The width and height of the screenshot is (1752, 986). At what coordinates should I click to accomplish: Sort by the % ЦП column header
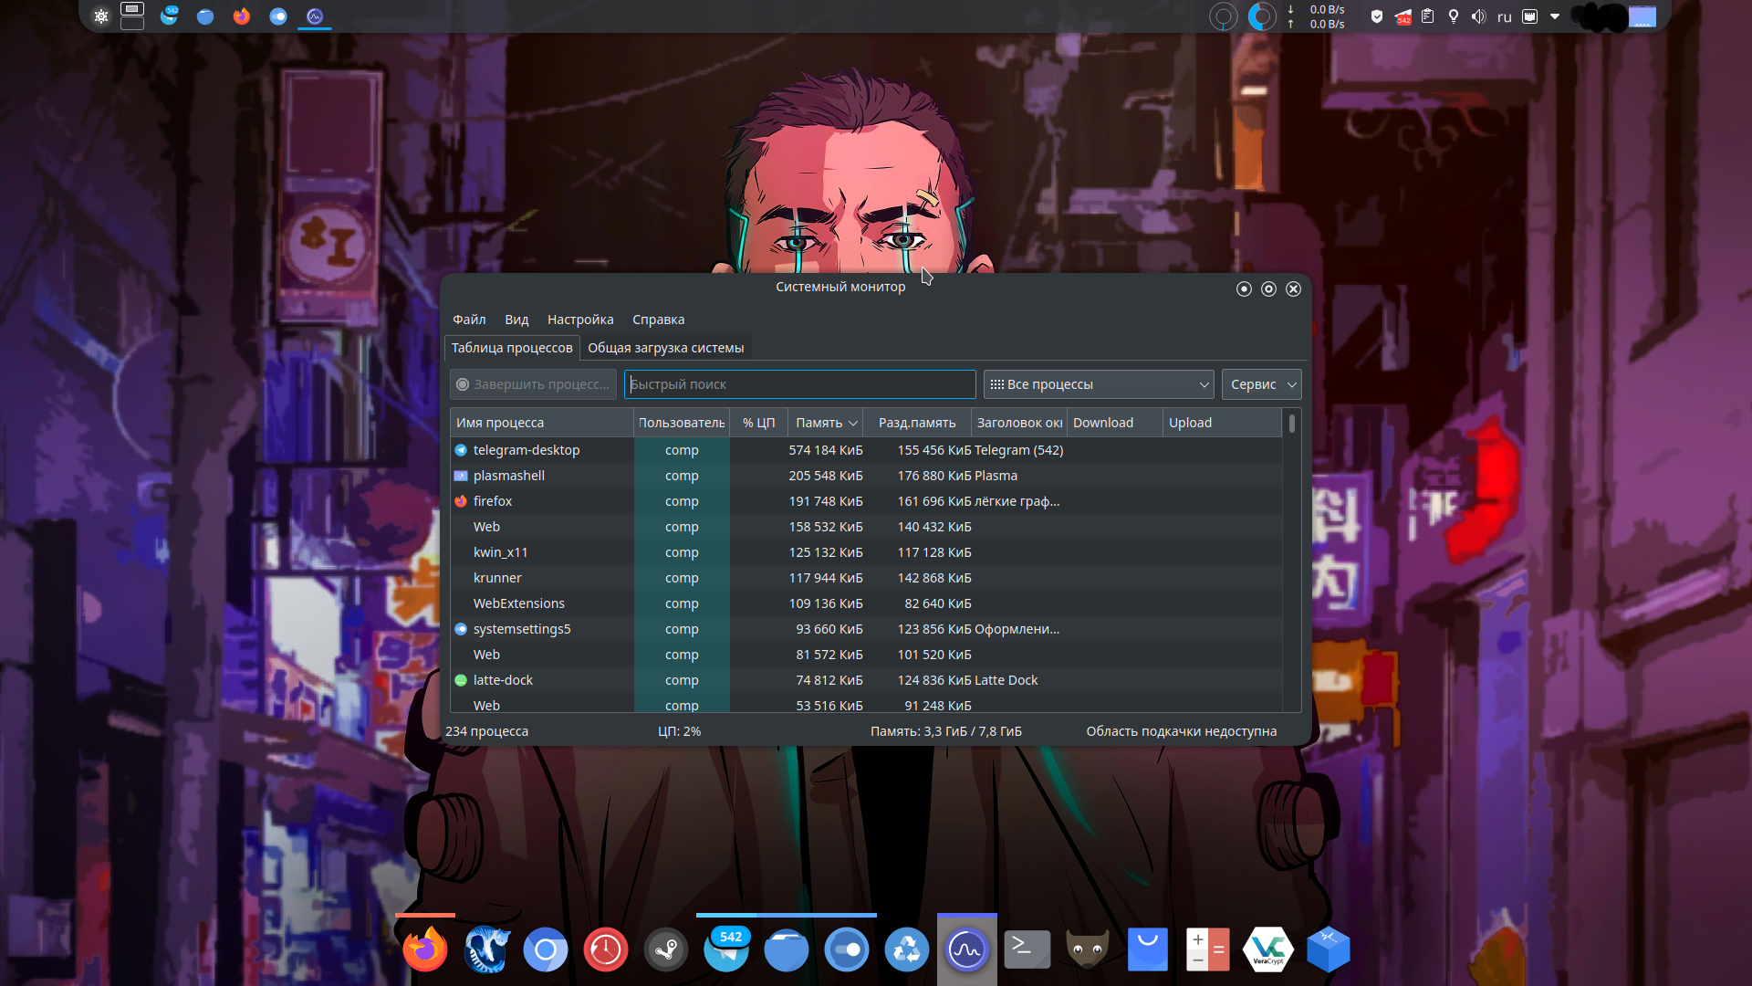758,423
